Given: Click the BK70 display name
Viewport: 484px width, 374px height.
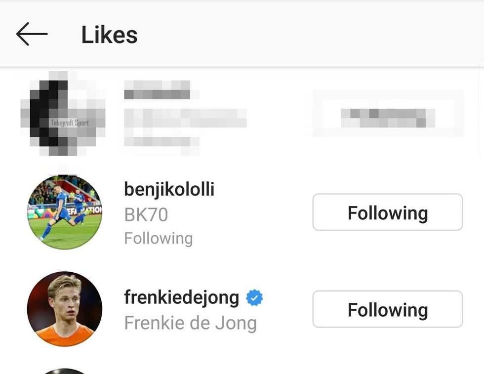Looking at the screenshot, I should click(x=146, y=214).
